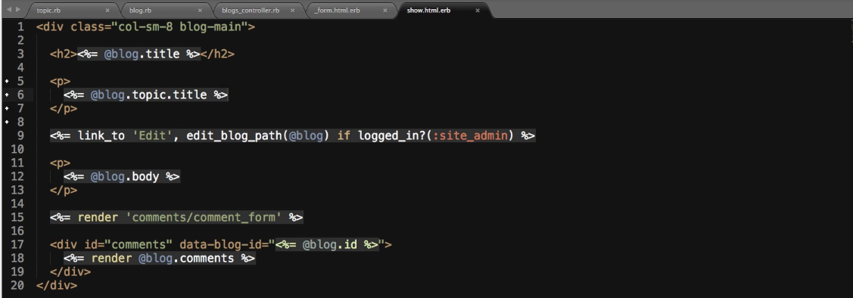Close the show.html.erb tab

(x=478, y=11)
